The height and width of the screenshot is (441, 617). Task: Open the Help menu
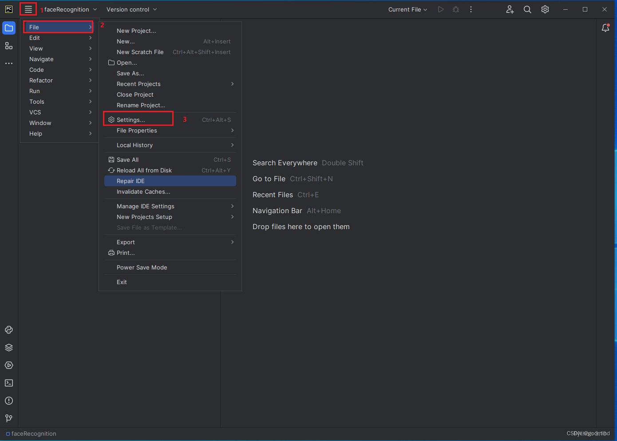click(59, 133)
